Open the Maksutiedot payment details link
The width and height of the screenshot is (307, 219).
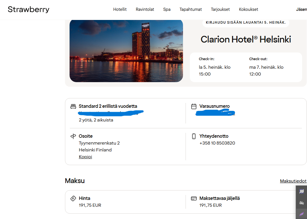pyautogui.click(x=293, y=181)
